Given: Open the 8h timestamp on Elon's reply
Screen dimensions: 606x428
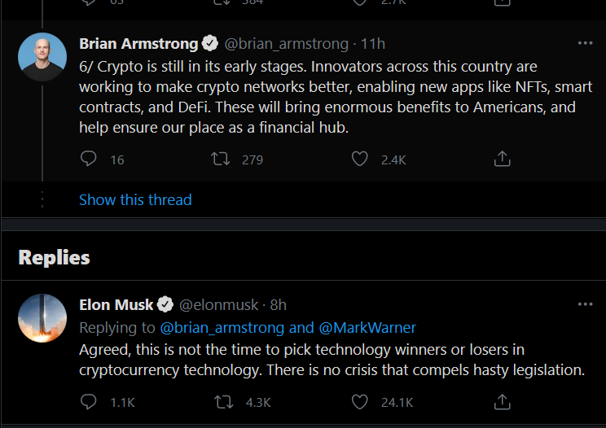Looking at the screenshot, I should point(278,305).
